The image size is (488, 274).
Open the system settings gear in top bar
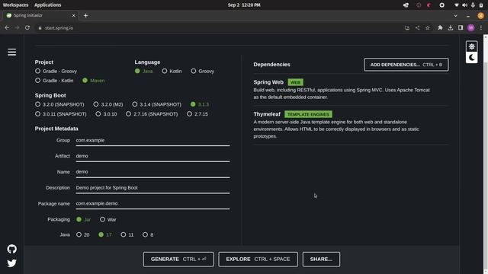(x=442, y=5)
